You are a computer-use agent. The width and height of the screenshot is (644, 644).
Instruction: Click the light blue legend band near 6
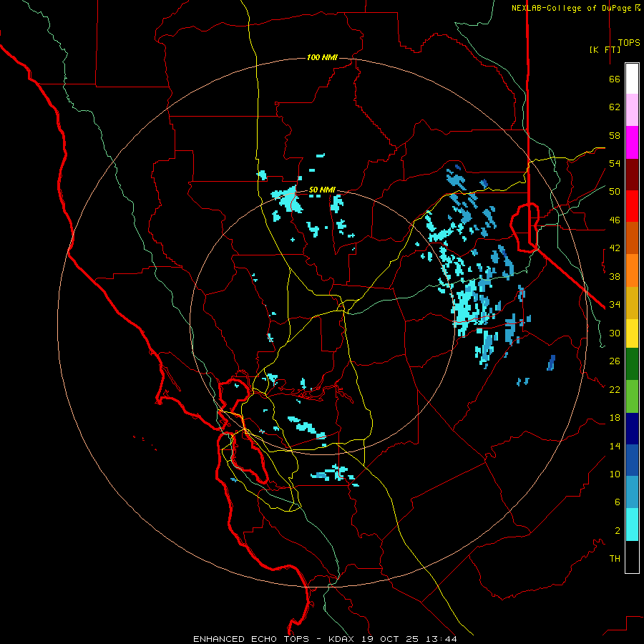click(632, 492)
